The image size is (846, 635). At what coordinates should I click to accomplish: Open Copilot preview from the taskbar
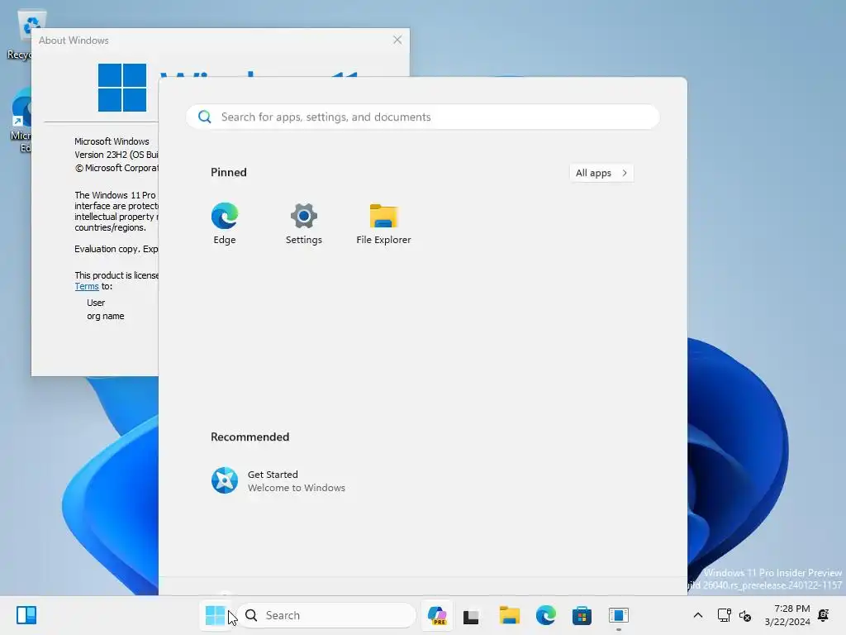click(437, 615)
